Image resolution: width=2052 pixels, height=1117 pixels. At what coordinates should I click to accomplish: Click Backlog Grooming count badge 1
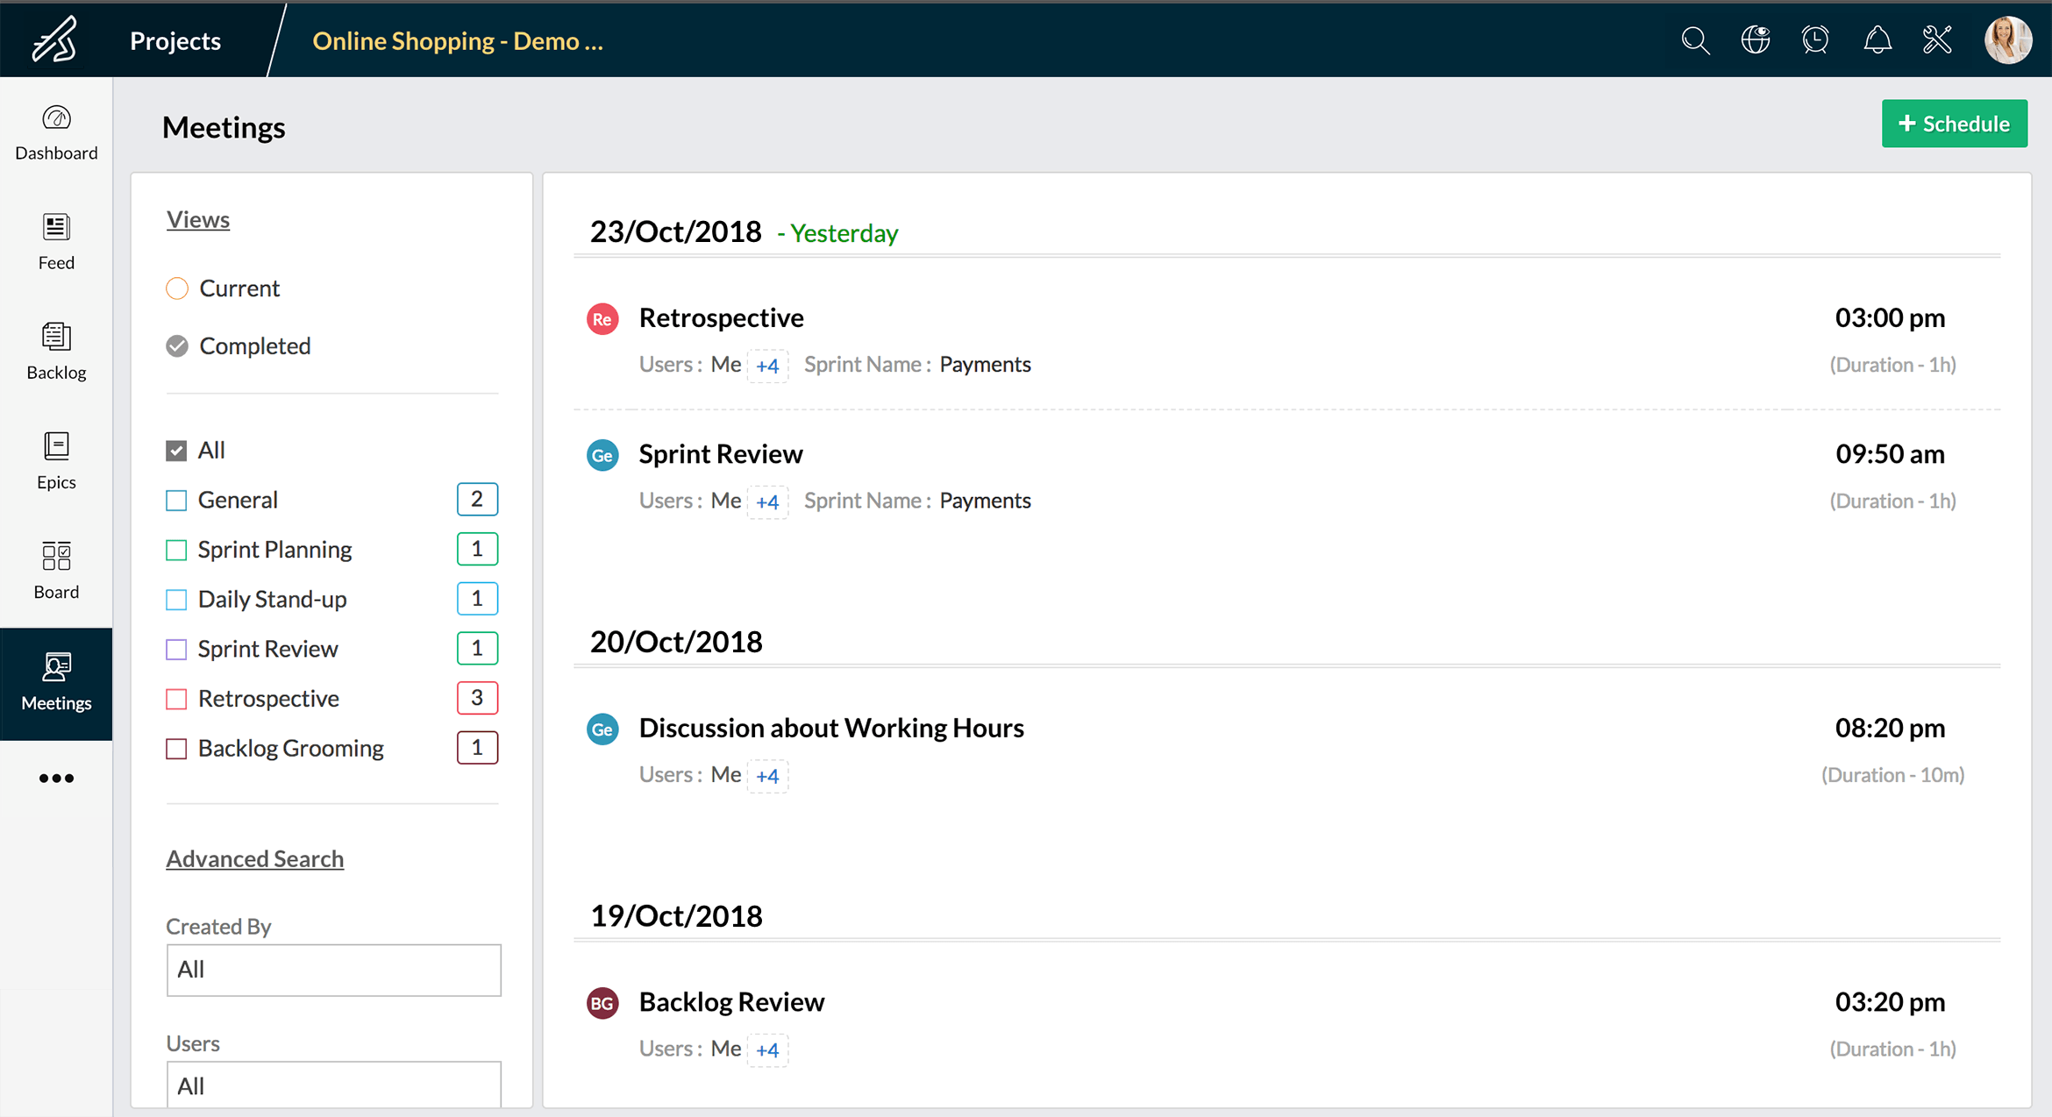[x=477, y=748]
